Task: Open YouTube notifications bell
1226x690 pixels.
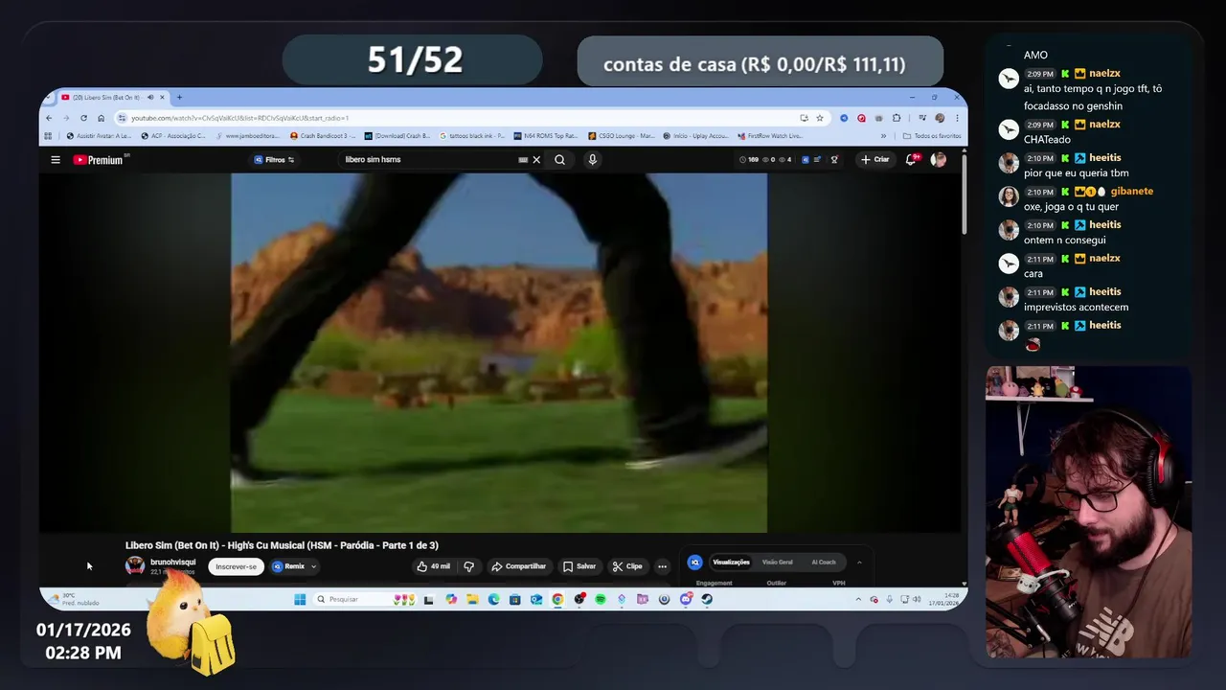Action: tap(911, 160)
